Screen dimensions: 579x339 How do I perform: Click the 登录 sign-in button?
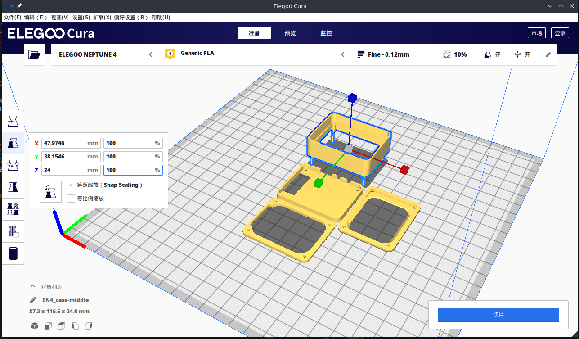[560, 33]
